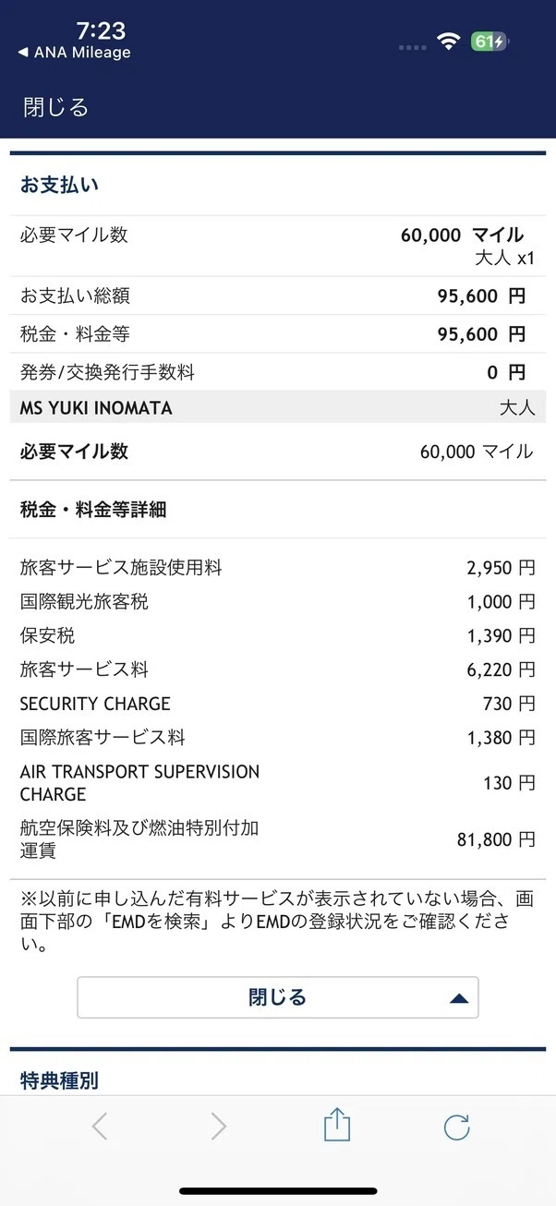
Task: Tap the collapse triangle arrow
Action: [x=458, y=998]
